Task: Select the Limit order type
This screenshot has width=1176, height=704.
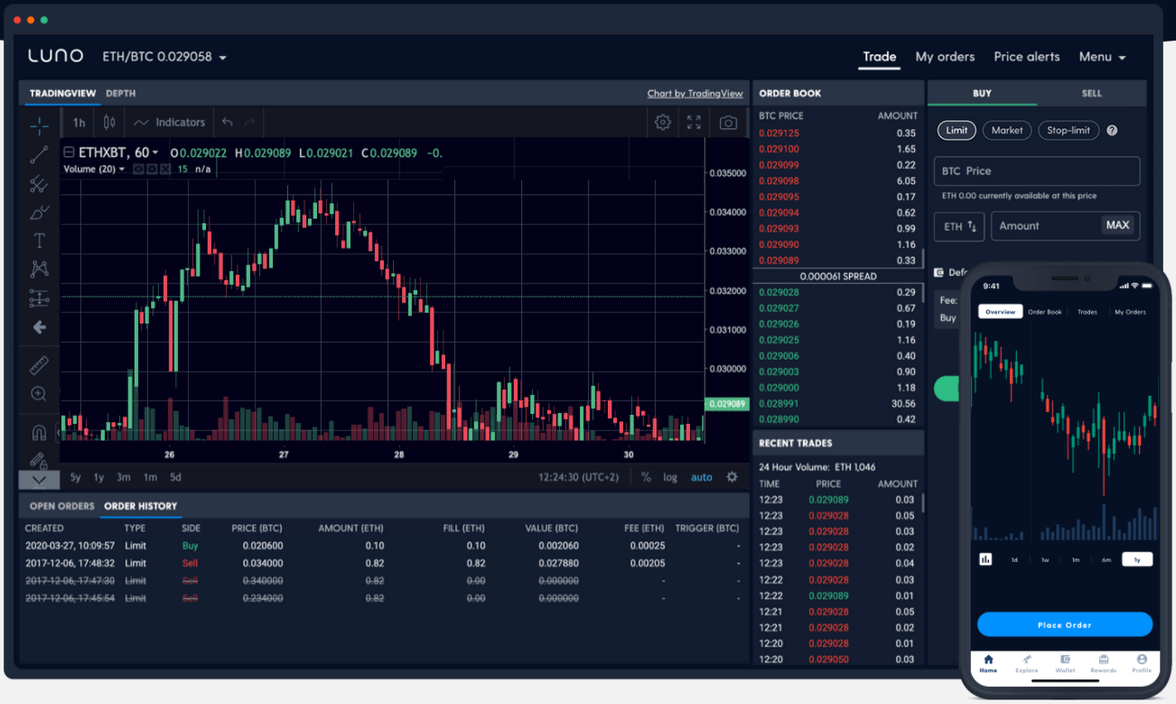Action: point(957,130)
